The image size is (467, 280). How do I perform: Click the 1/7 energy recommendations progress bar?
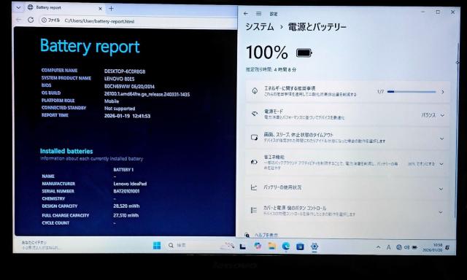click(412, 92)
